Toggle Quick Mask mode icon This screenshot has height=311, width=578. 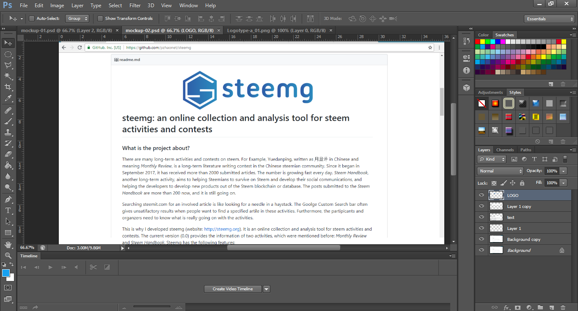8,288
